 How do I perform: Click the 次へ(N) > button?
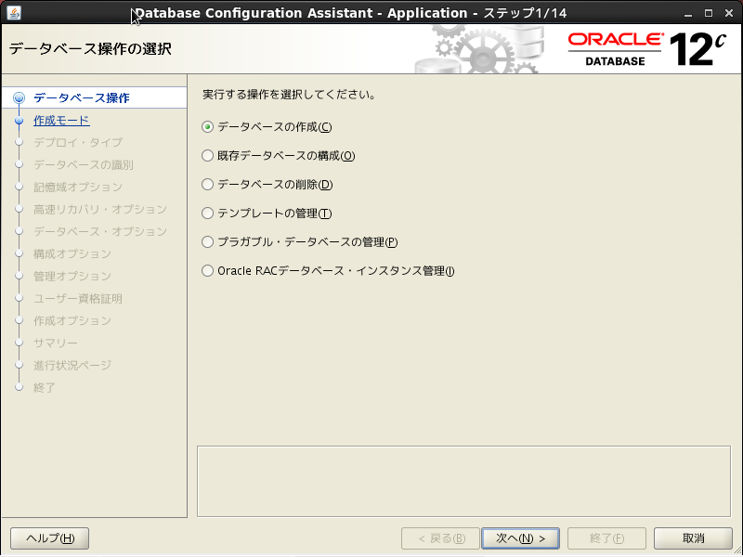pos(520,538)
